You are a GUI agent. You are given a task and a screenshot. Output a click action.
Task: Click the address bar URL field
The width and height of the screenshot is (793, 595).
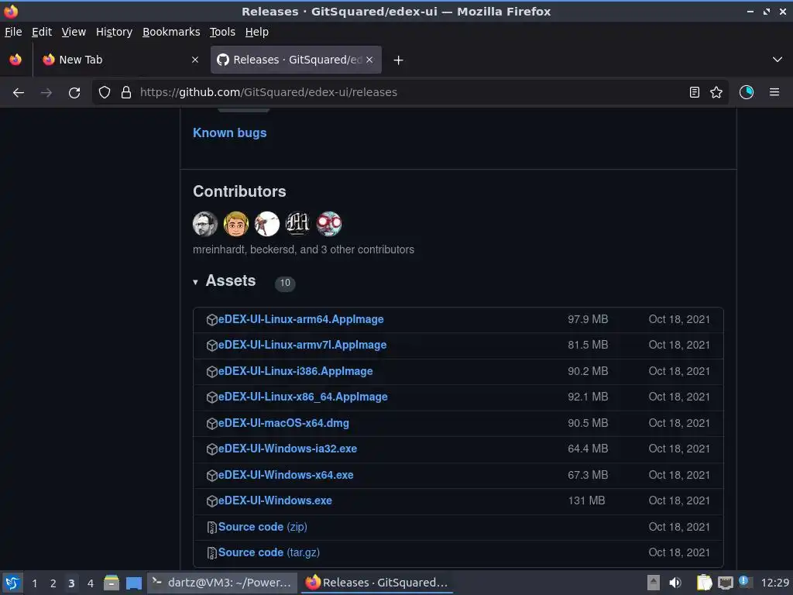point(410,93)
